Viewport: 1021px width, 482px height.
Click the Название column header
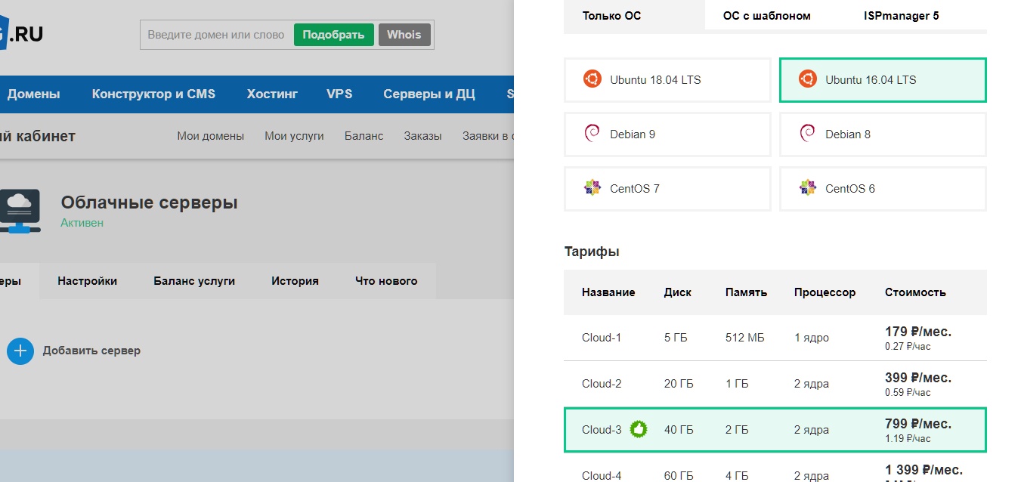point(608,292)
